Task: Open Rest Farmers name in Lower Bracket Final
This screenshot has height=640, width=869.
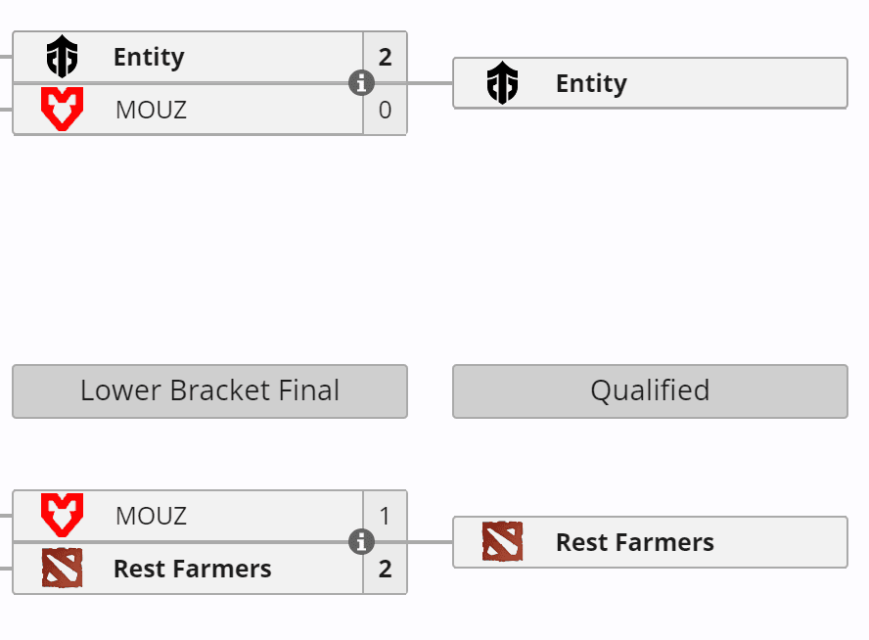Action: 192,569
